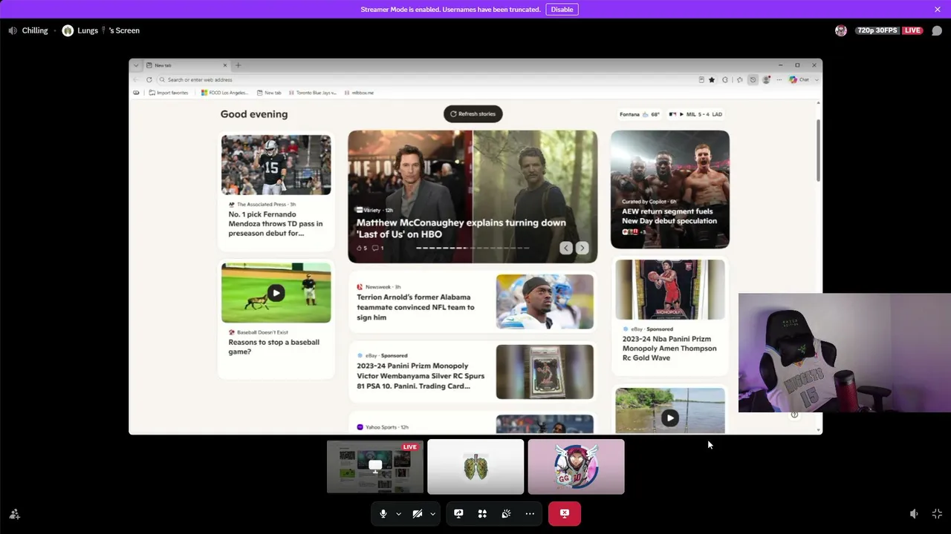Click the favorites star in the address bar
Screen dimensions: 951x534
point(712,79)
